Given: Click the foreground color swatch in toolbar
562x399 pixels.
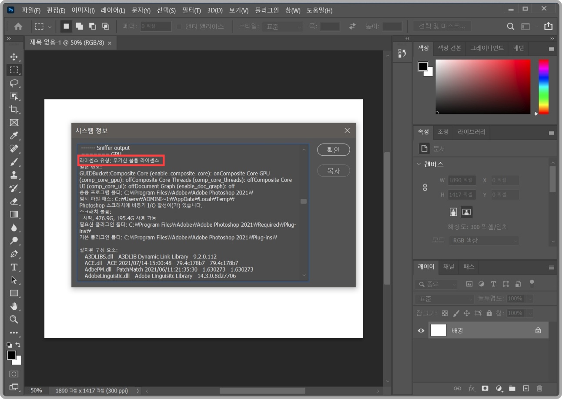Looking at the screenshot, I should (11, 355).
